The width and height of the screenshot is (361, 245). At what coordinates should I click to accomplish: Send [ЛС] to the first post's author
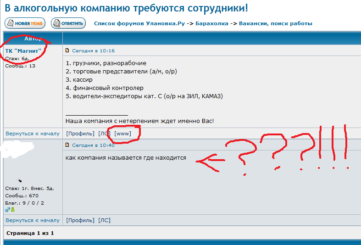(x=104, y=134)
